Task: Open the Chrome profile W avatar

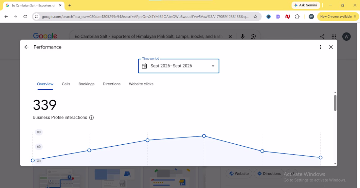Action: coord(311,17)
